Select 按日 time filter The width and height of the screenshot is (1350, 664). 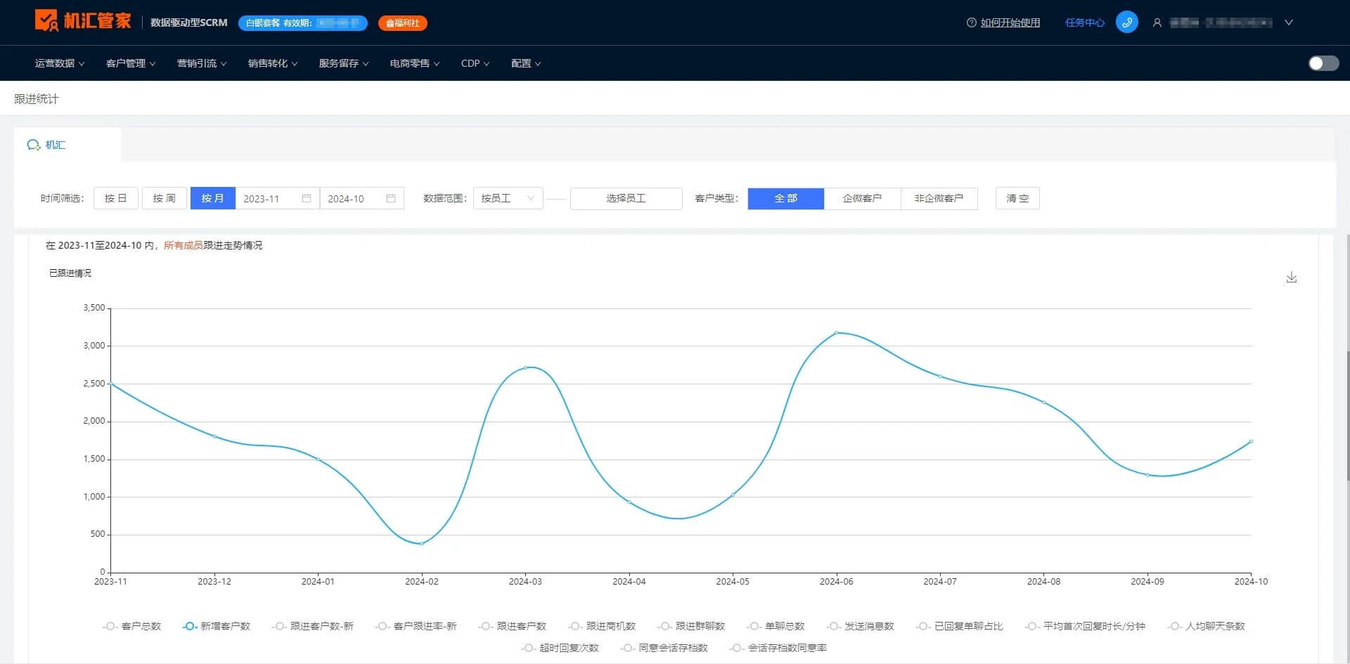tap(116, 198)
